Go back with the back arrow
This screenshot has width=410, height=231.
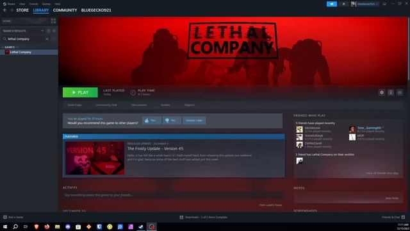coord(5,10)
